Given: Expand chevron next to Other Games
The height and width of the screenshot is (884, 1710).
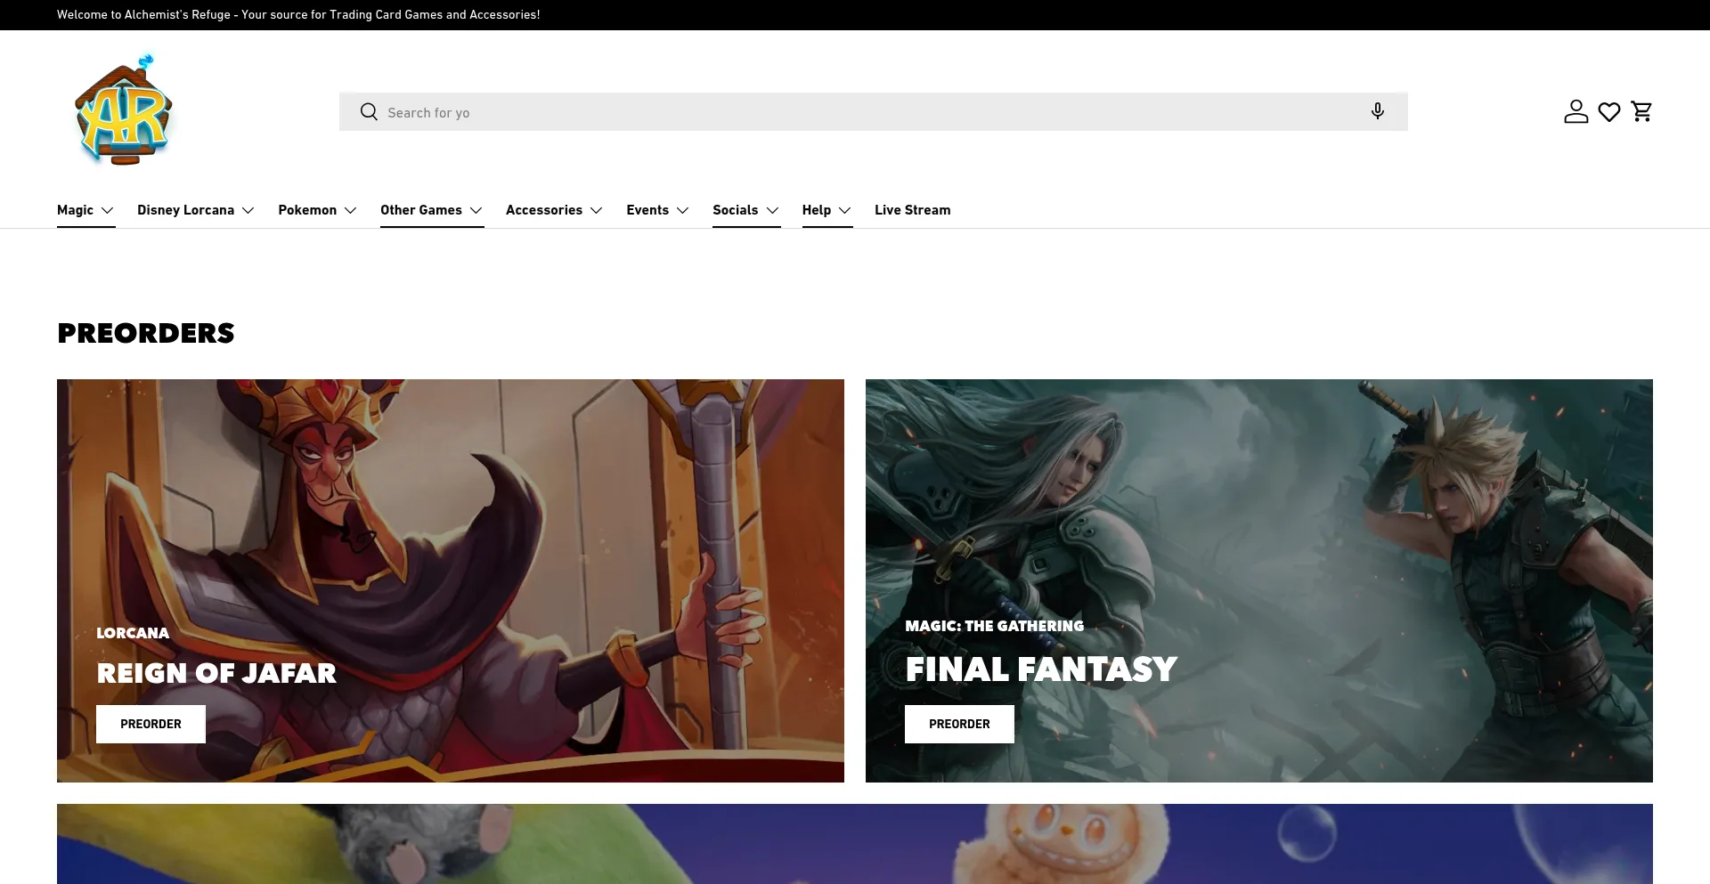Looking at the screenshot, I should click(476, 211).
